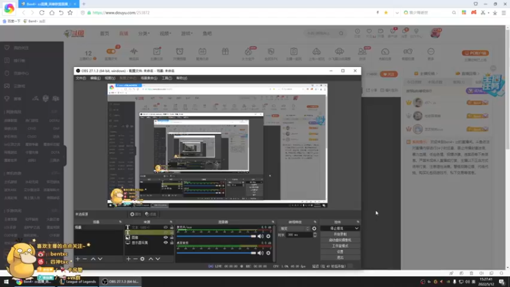The image size is (510, 287).
Task: Move the selected source up
Action: coord(150,259)
